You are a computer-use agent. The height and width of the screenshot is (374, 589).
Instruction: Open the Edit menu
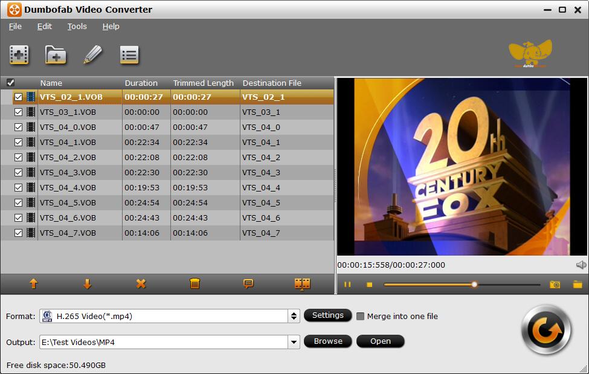point(44,27)
